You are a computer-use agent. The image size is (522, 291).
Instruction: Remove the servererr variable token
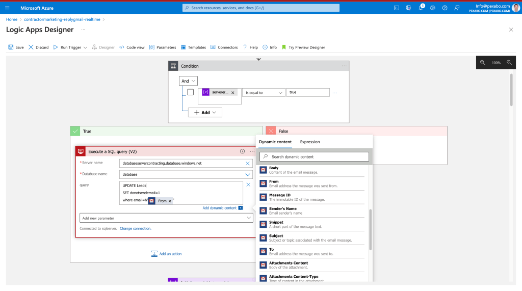pos(232,93)
